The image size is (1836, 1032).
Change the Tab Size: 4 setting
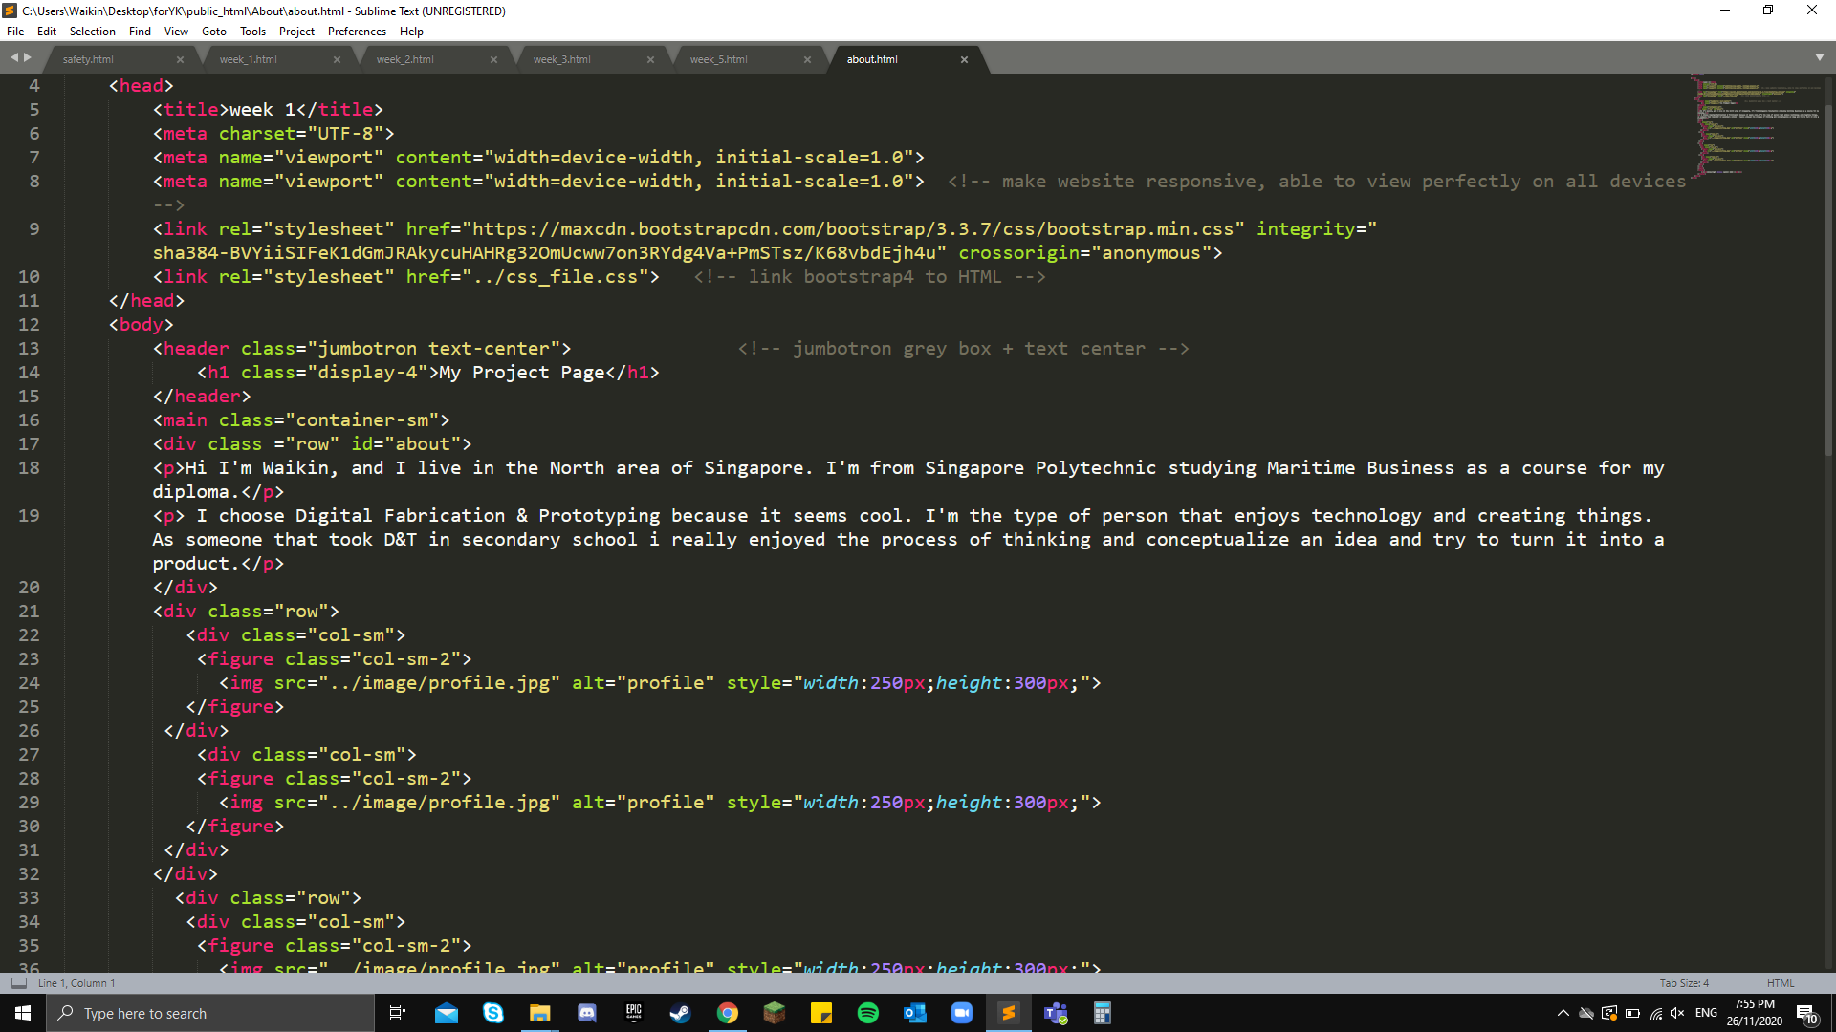pyautogui.click(x=1684, y=983)
